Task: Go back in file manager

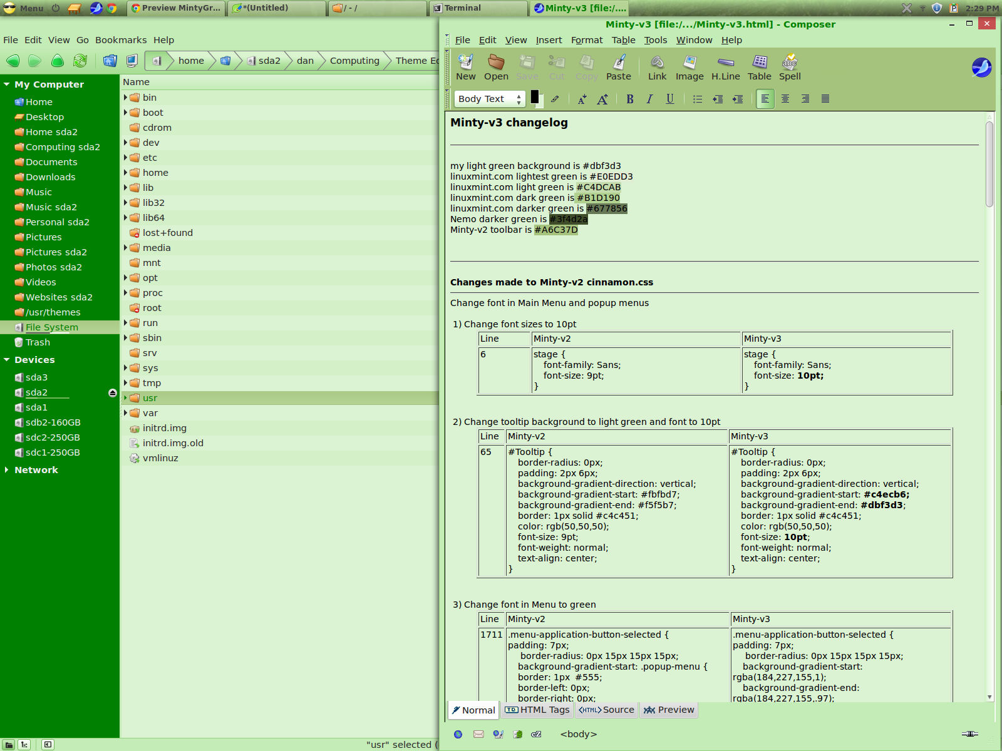Action: [13, 61]
